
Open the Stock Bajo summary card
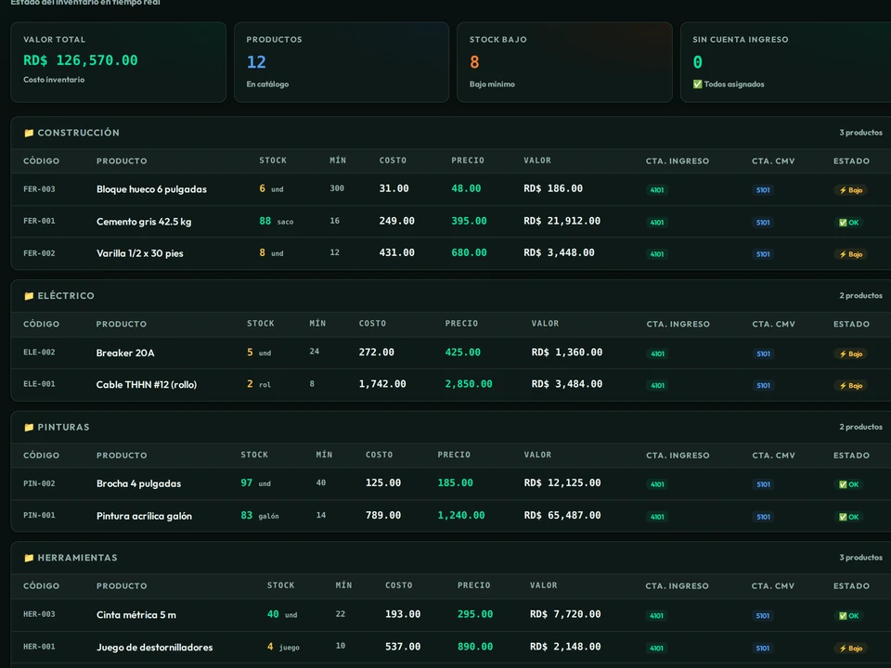(565, 62)
